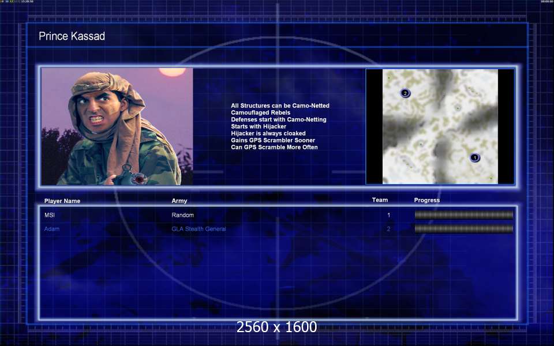This screenshot has height=346, width=554.
Task: Select the MSI player name
Action: (x=50, y=215)
